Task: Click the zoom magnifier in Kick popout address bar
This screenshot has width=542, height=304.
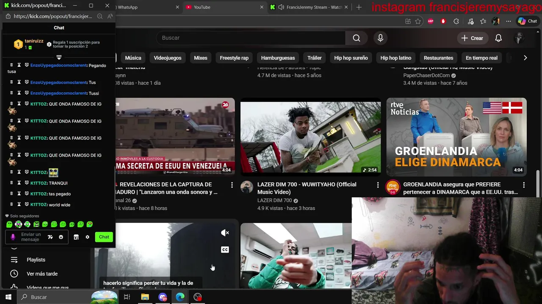Action: click(x=100, y=16)
